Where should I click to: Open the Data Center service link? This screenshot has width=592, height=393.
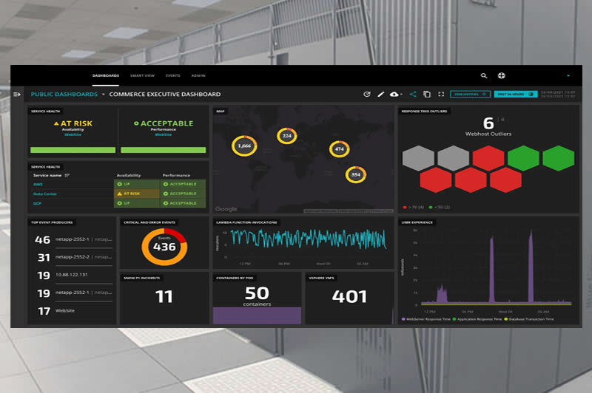coord(44,194)
